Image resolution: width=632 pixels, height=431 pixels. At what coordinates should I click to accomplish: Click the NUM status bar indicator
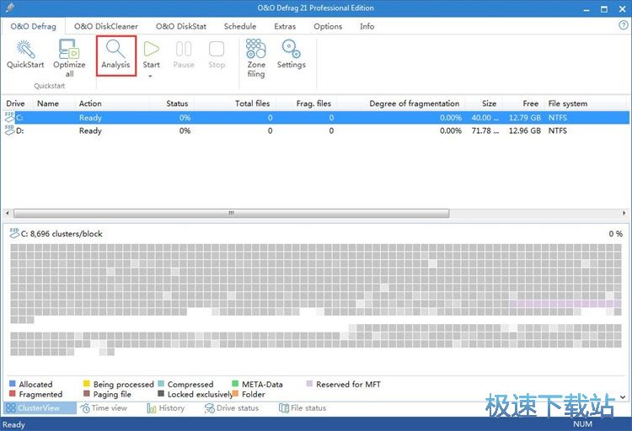(583, 424)
